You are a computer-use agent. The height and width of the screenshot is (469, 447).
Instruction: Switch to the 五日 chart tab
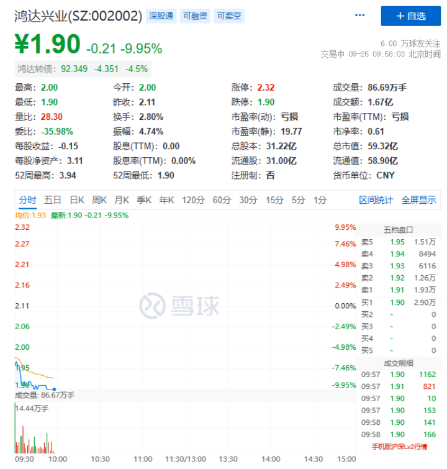point(53,200)
